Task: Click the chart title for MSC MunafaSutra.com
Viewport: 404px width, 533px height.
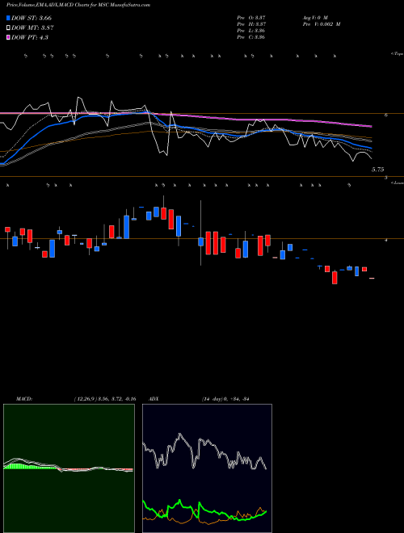Action: [x=78, y=5]
